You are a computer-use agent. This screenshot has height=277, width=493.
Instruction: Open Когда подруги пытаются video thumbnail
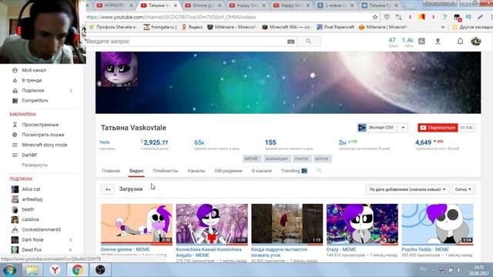click(x=287, y=224)
